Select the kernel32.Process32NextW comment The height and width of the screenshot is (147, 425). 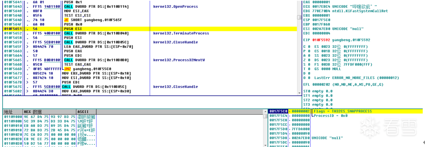(179, 60)
